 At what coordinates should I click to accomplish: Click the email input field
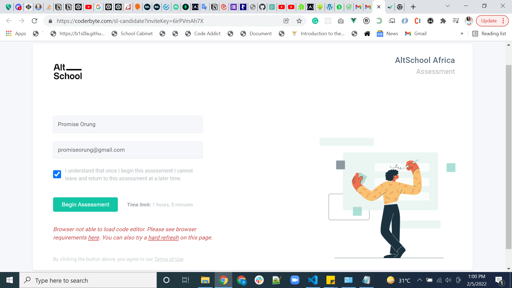(x=128, y=150)
